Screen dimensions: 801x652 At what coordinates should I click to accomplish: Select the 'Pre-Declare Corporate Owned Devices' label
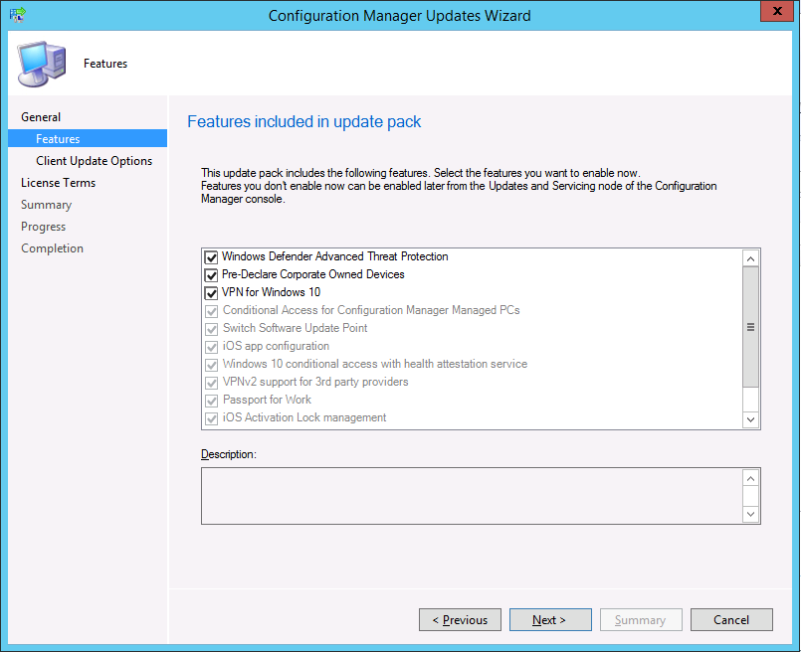[x=313, y=274]
